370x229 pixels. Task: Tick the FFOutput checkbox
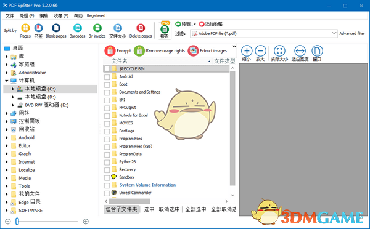107,108
